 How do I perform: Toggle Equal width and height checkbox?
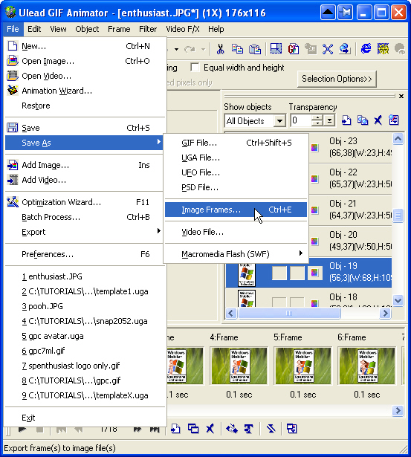coord(195,68)
